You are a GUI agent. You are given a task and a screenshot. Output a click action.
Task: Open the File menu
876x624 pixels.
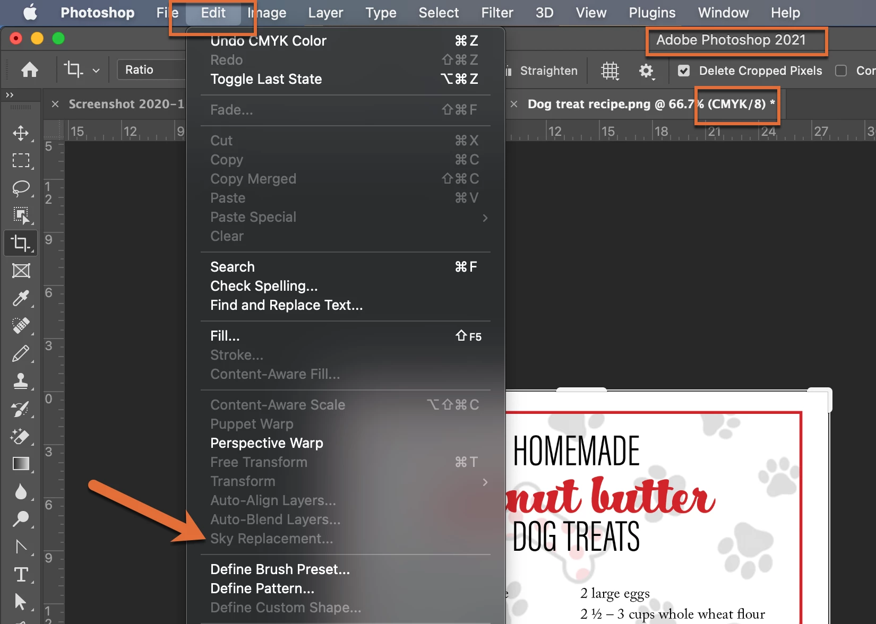pyautogui.click(x=168, y=12)
